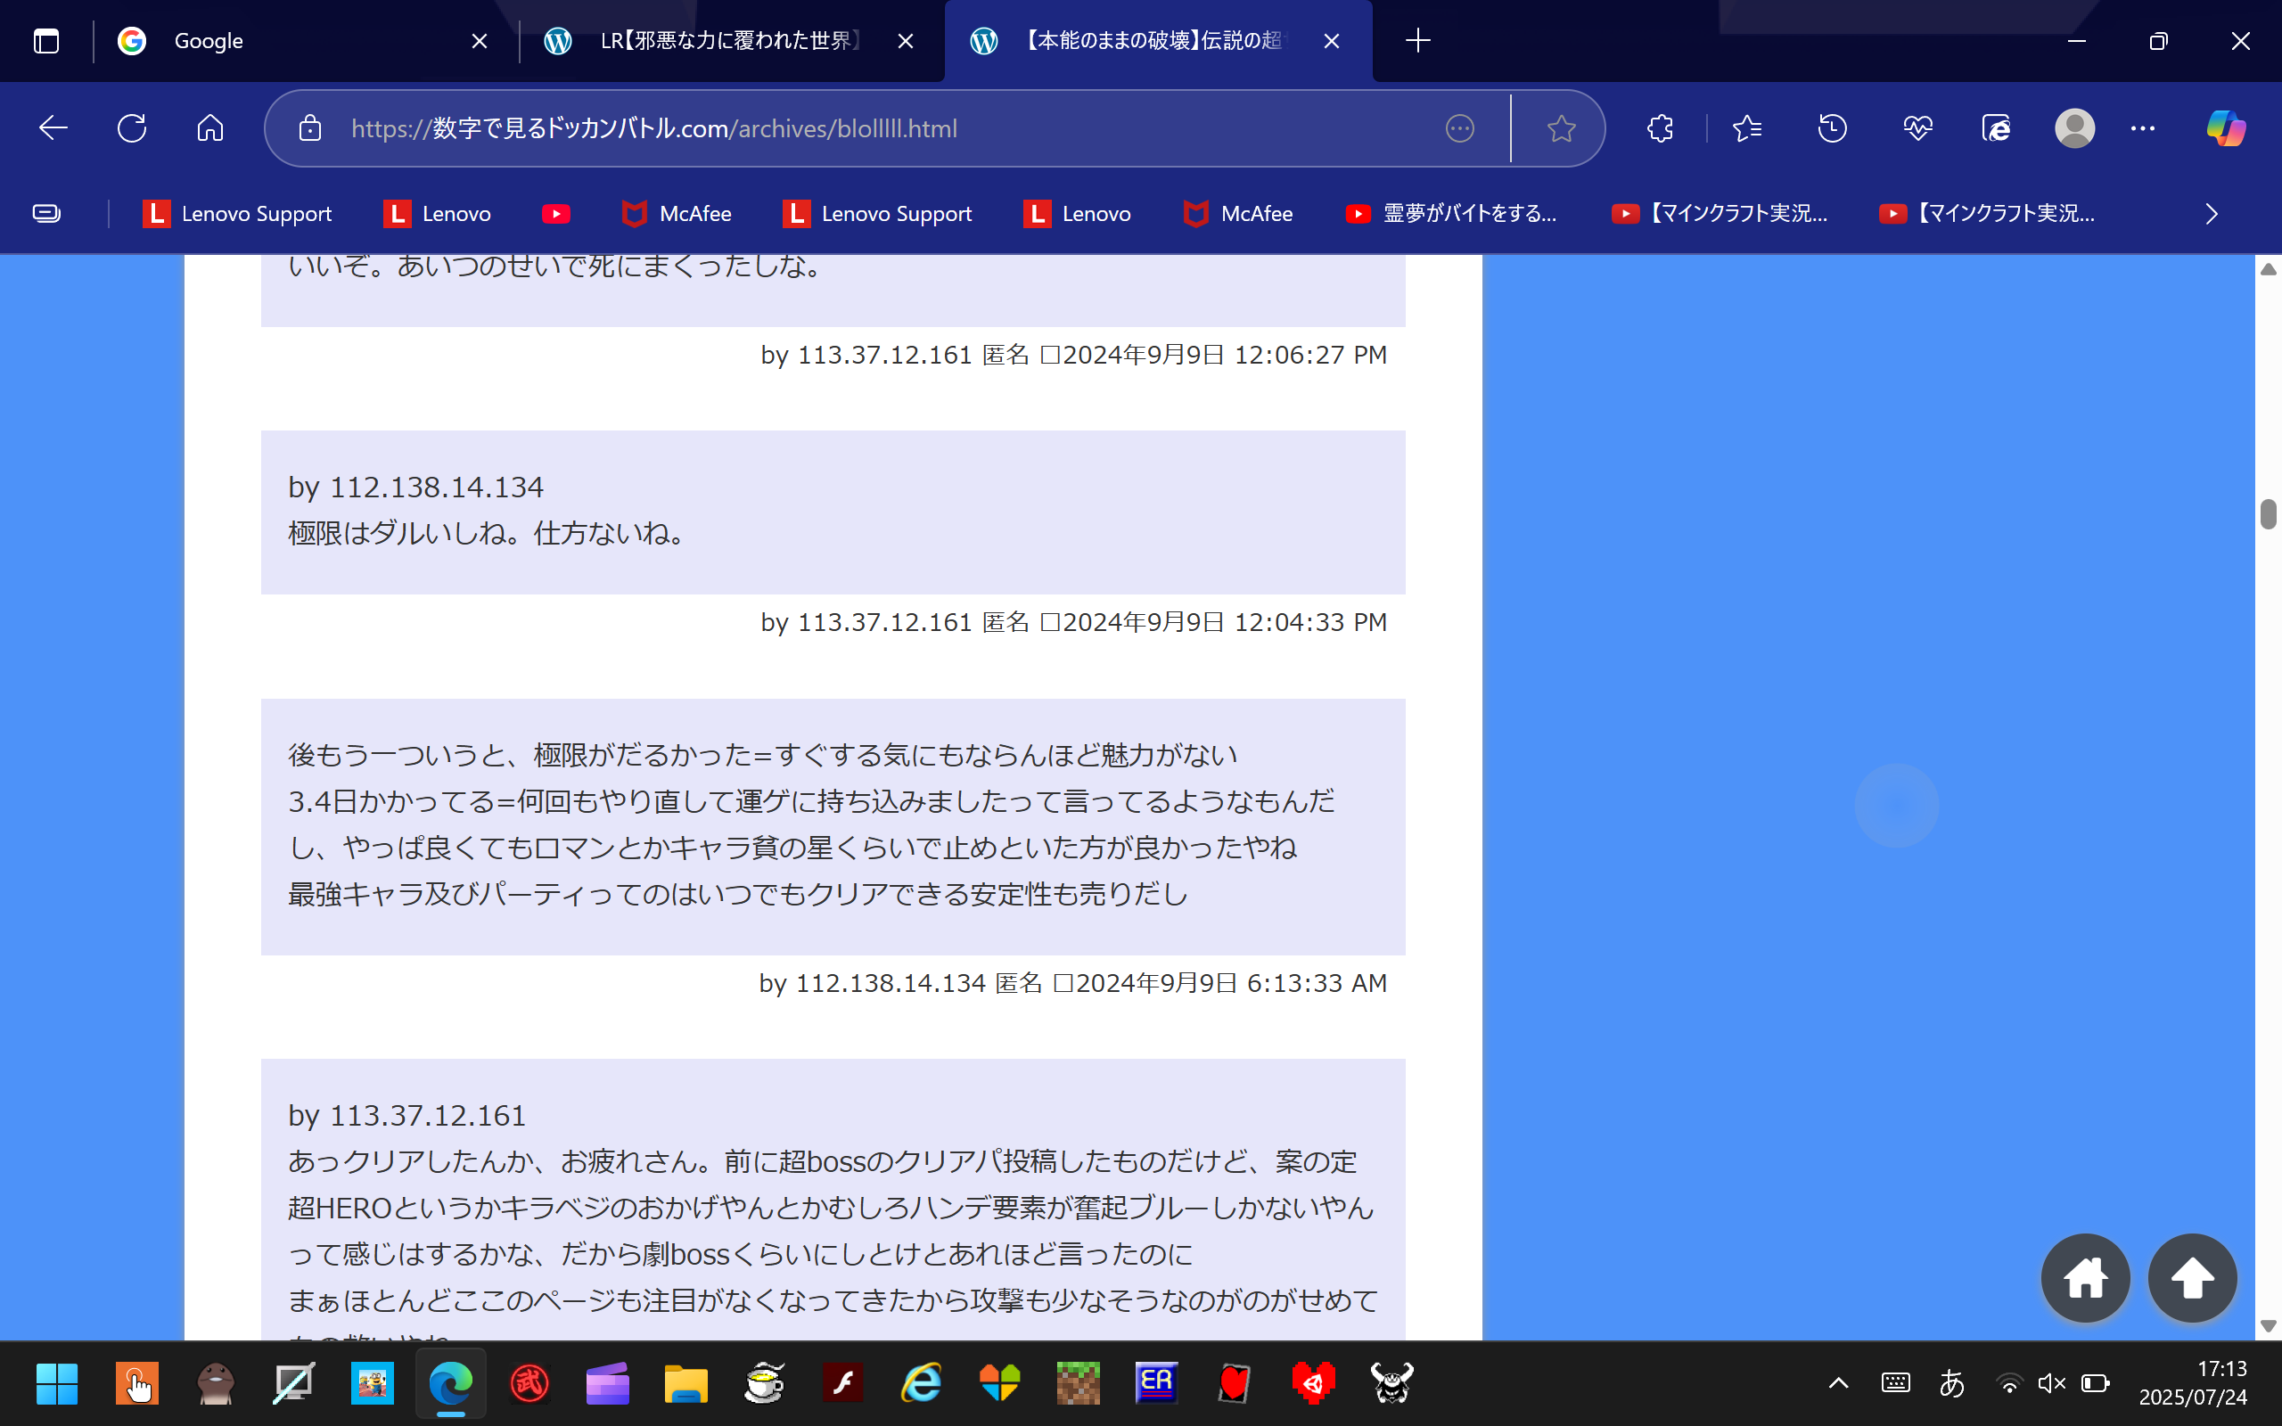Open Settings and more ellipsis menu

(2142, 128)
